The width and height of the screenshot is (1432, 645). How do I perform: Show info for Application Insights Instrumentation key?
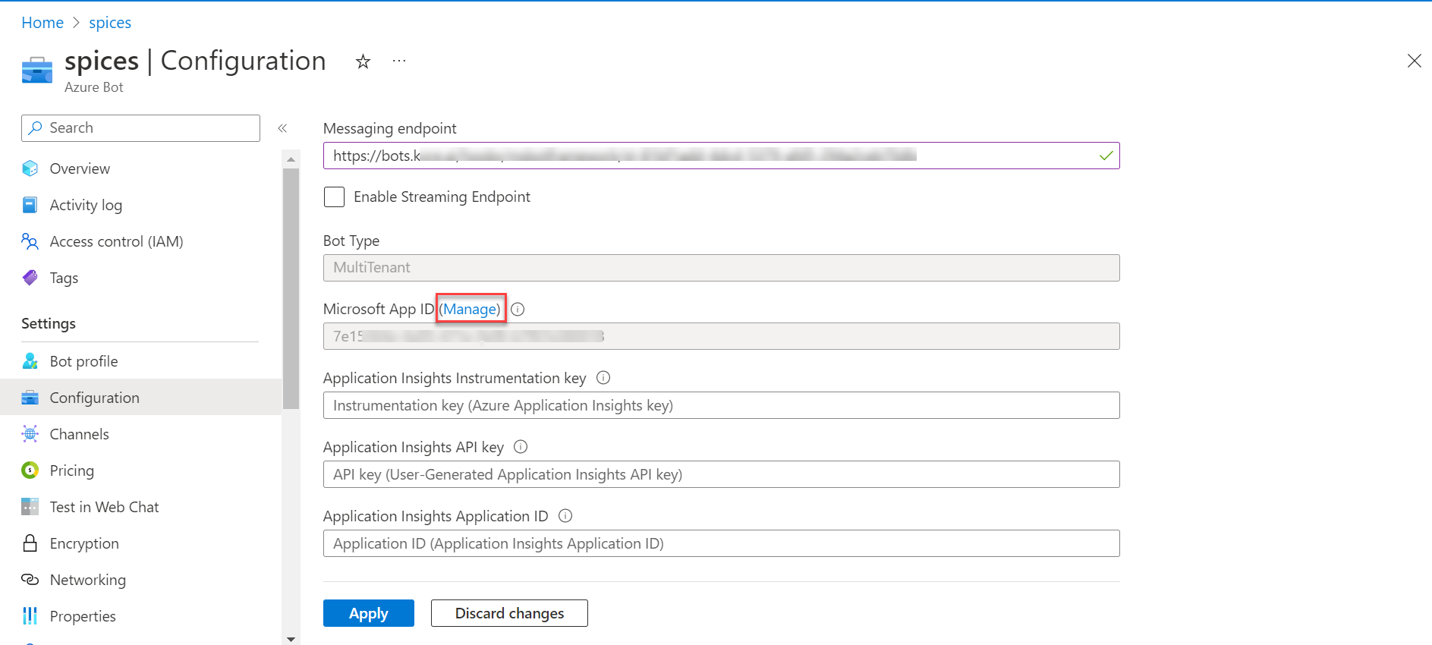[x=603, y=377]
